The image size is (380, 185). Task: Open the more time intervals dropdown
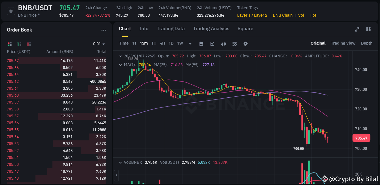pos(190,44)
